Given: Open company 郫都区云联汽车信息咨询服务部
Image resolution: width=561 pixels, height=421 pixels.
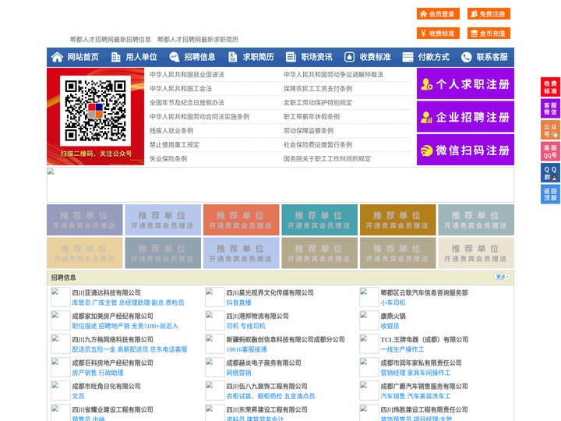Looking at the screenshot, I should [425, 292].
